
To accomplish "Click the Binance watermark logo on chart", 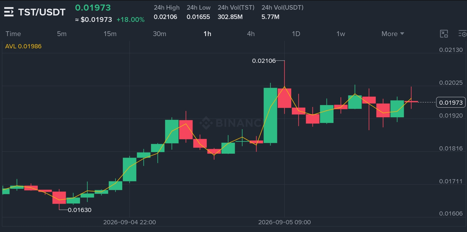I will pos(230,123).
